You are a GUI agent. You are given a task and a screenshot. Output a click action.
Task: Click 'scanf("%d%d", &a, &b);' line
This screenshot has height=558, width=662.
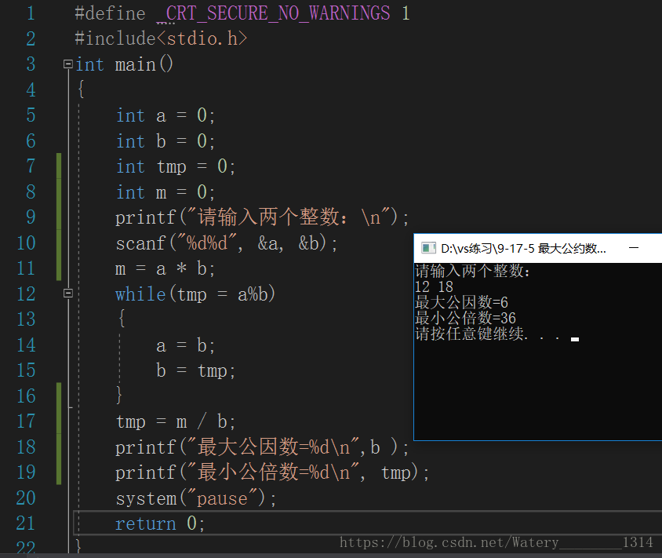point(227,243)
